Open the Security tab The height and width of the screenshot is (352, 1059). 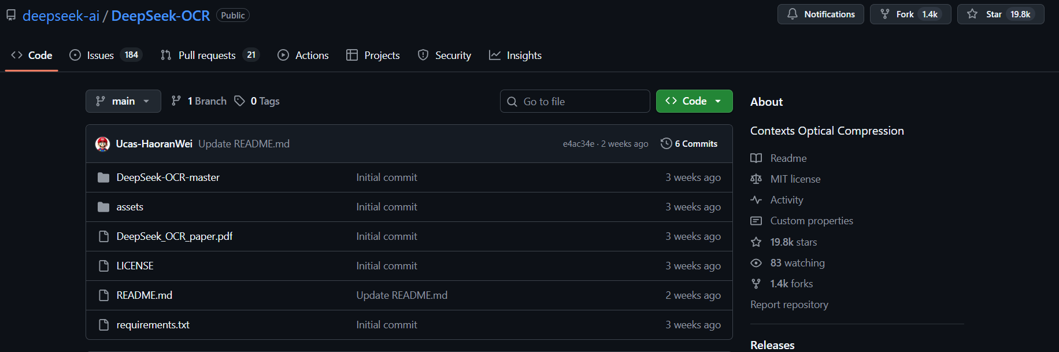[x=445, y=55]
